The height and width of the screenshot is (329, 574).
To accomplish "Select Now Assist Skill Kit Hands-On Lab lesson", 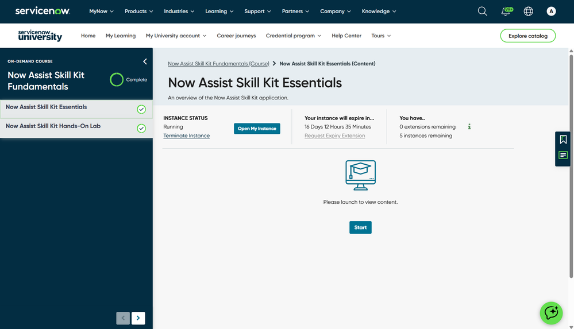I will pyautogui.click(x=76, y=128).
